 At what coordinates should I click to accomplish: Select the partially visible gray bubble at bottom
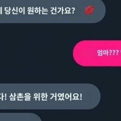(21, 117)
